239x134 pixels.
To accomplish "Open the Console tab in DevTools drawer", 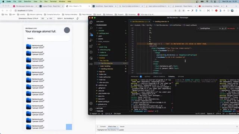I will click(103, 127).
